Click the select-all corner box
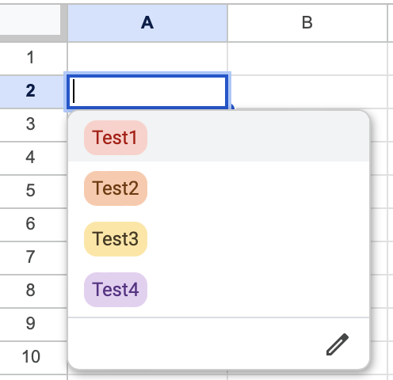393x380 pixels. (30, 20)
